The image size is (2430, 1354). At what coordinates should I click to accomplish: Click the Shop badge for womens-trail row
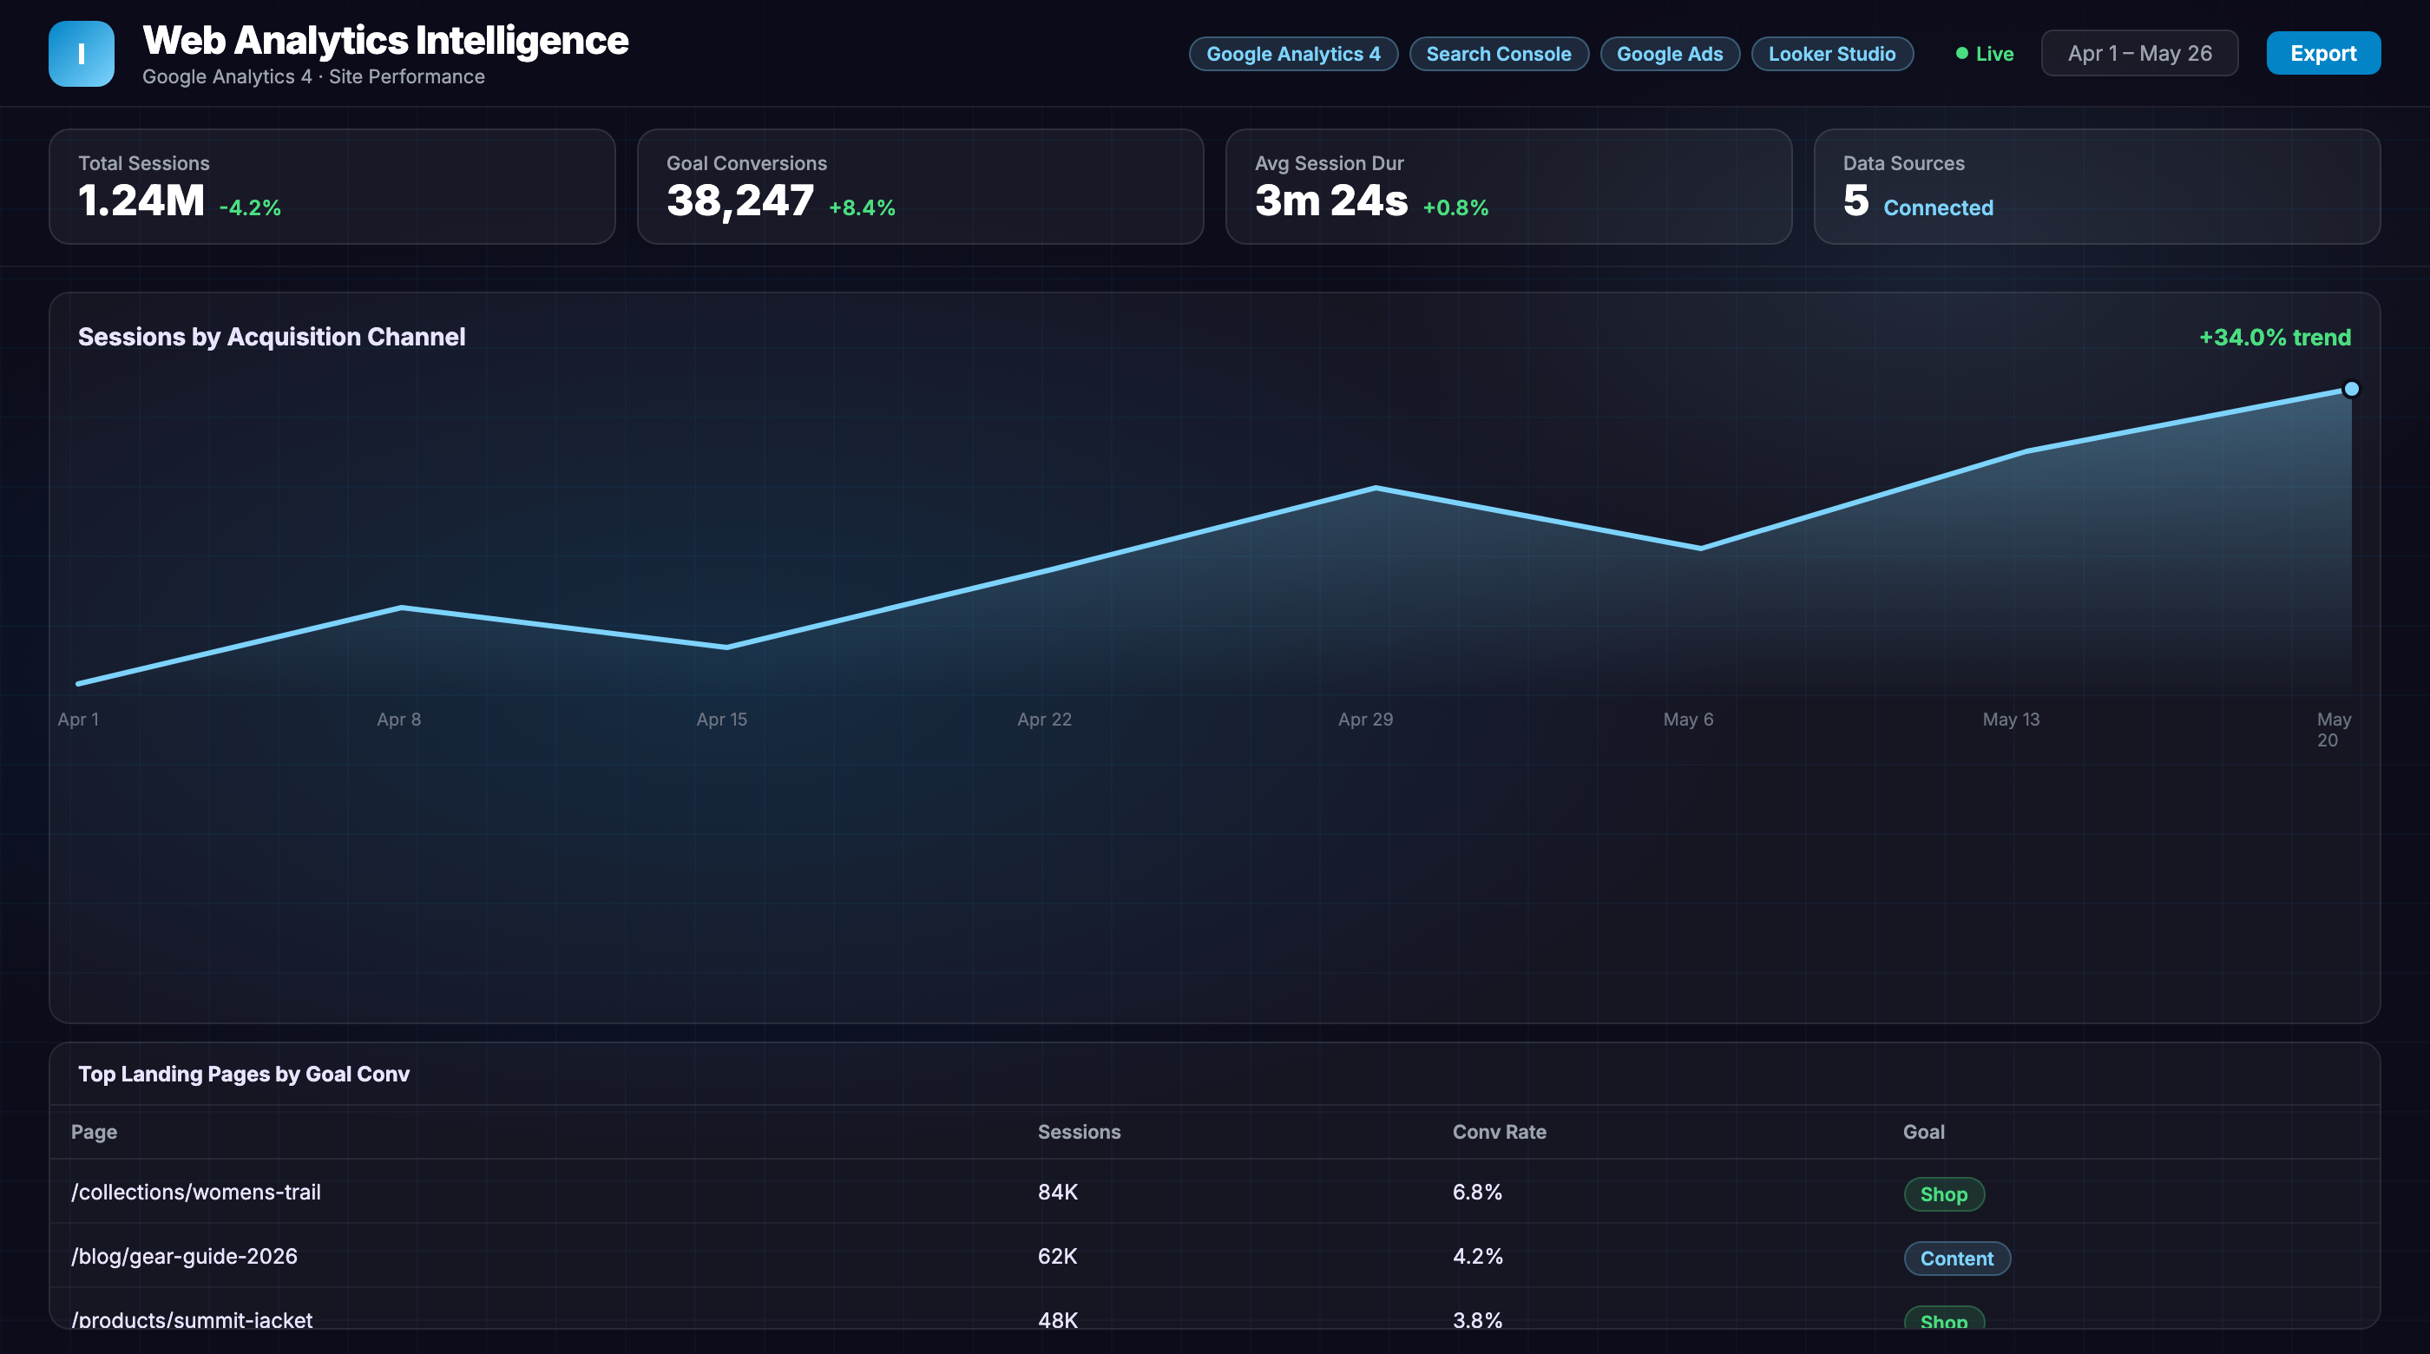pyautogui.click(x=1944, y=1193)
